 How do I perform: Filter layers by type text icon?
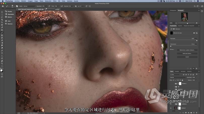click(x=188, y=75)
